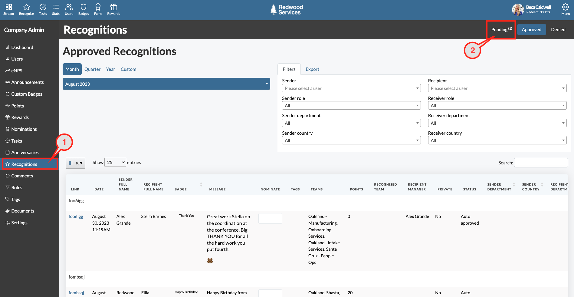Select the Recognise star icon
The image size is (574, 297).
point(26,9)
